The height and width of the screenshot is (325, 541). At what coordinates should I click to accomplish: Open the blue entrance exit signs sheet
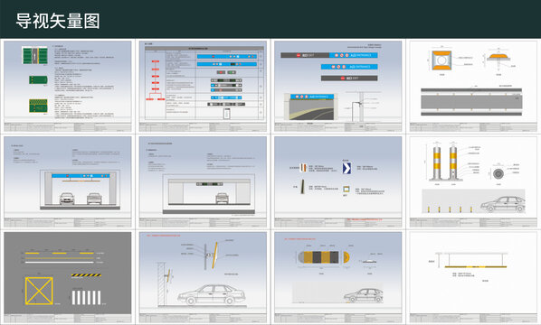click(x=338, y=87)
